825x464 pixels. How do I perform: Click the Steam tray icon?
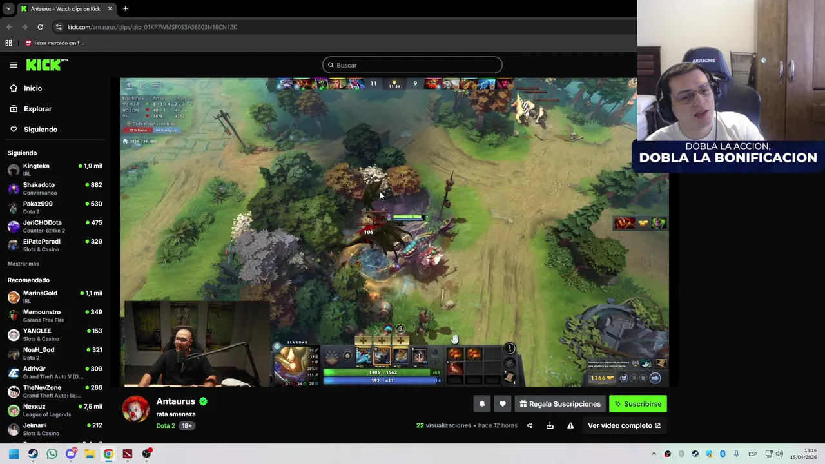(695, 454)
